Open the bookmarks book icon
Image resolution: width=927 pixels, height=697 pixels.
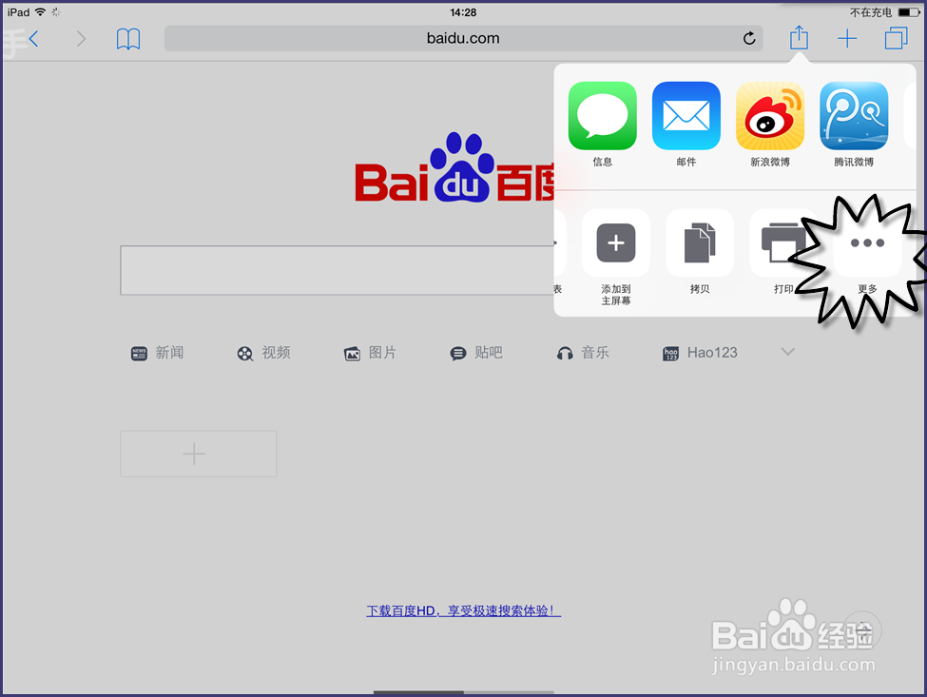pos(128,39)
